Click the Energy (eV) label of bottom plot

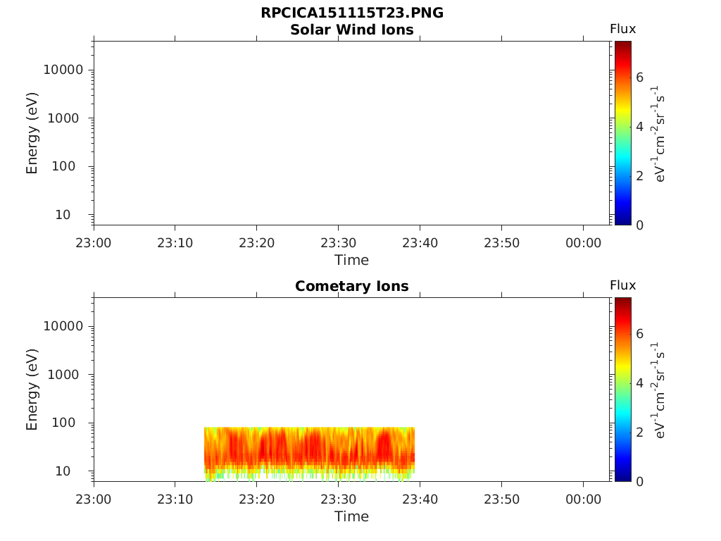pyautogui.click(x=32, y=389)
